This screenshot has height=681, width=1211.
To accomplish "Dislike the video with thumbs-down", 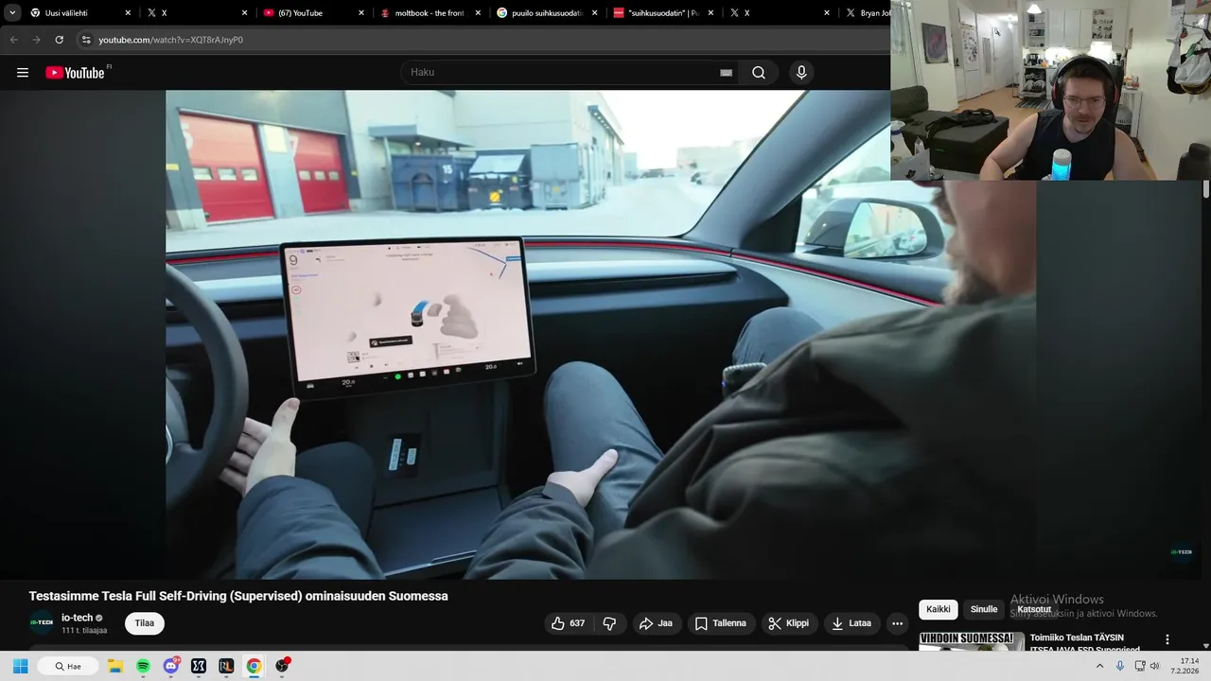I will pos(610,623).
